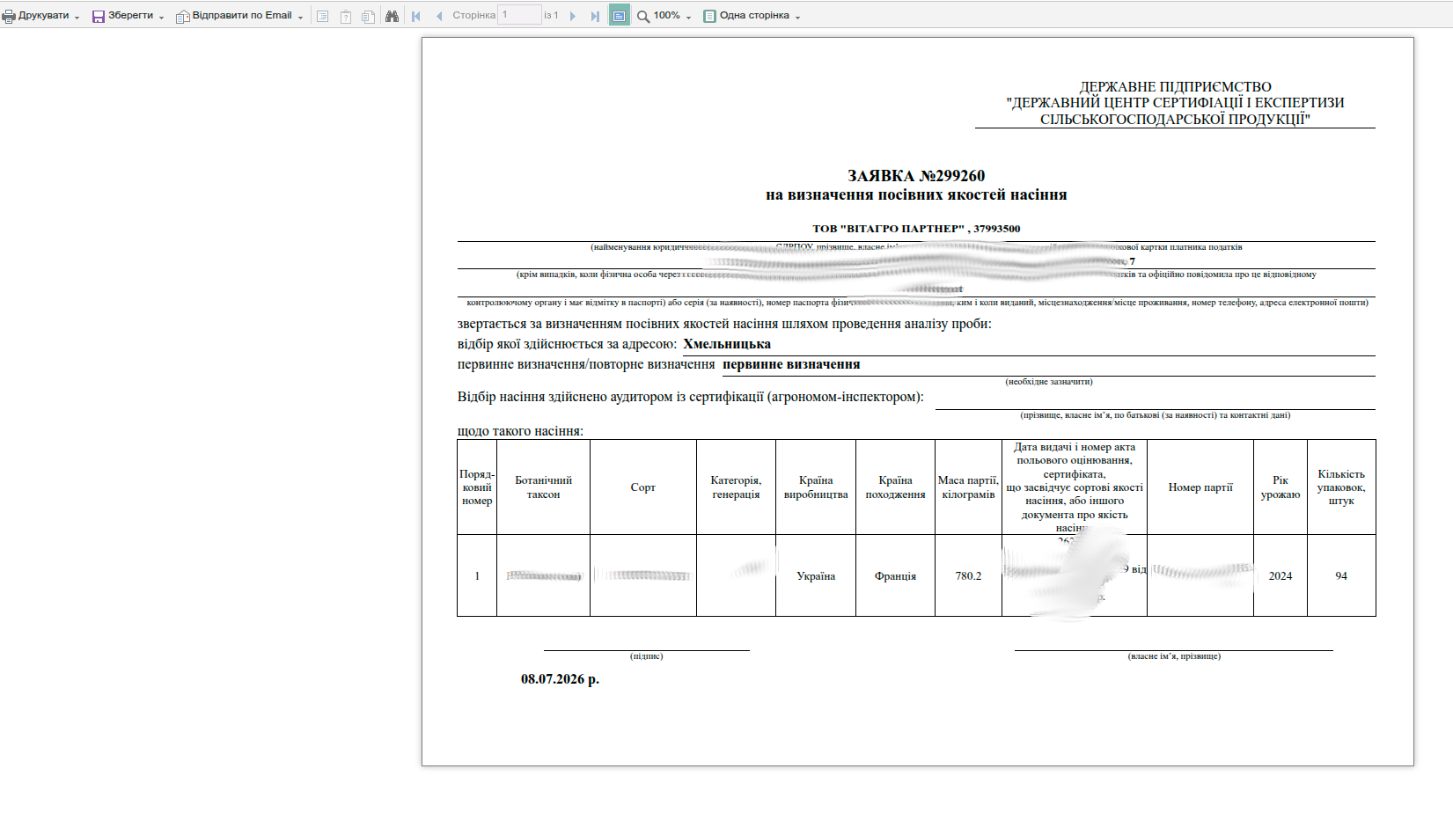Click the grayed clipboard question-mark icon
This screenshot has width=1453, height=820.
(x=346, y=16)
